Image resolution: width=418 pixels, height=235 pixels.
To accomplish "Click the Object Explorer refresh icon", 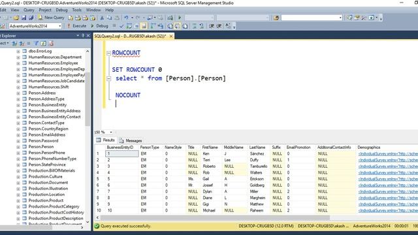I will pyautogui.click(x=44, y=43).
